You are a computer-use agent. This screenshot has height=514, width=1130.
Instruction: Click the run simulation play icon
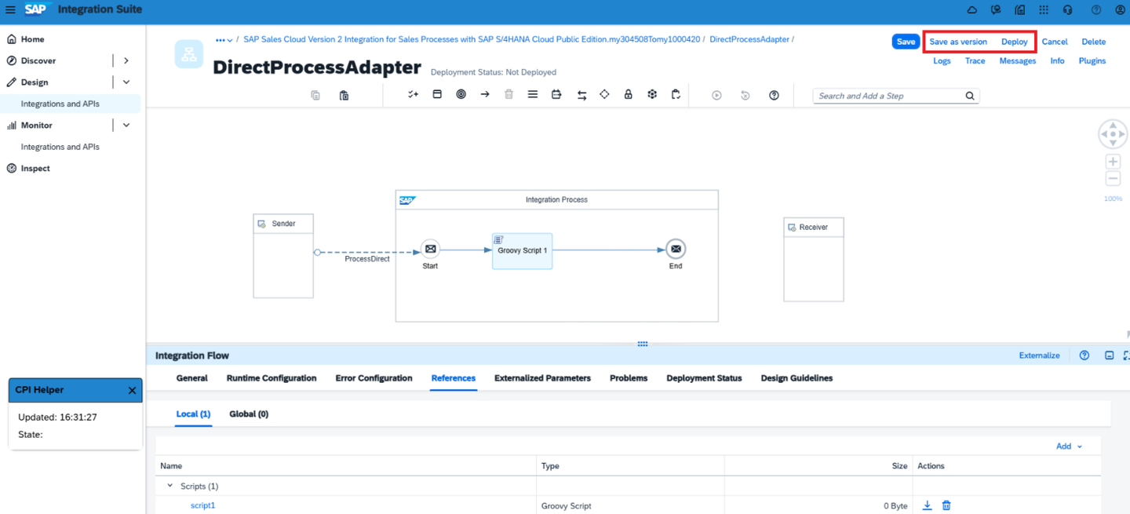point(716,95)
